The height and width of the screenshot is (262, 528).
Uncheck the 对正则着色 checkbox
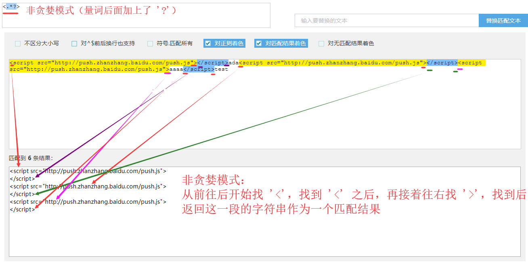(207, 43)
